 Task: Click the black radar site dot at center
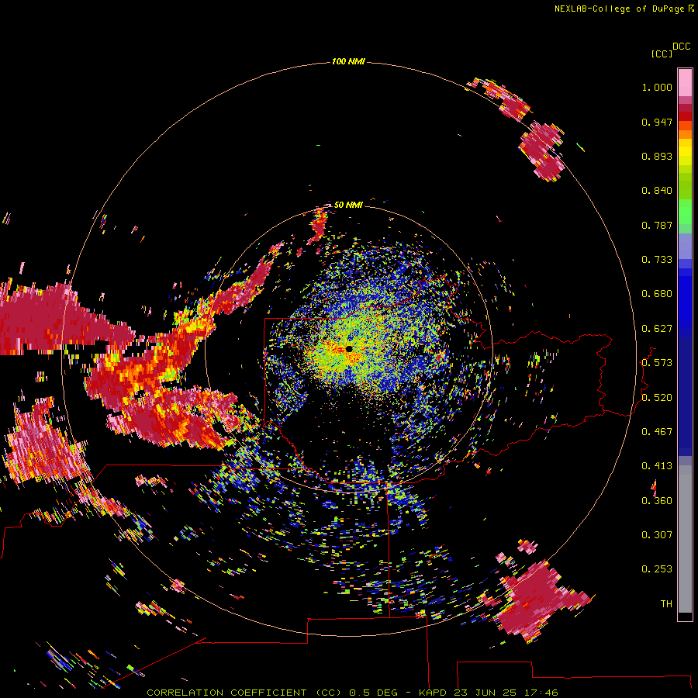(349, 348)
